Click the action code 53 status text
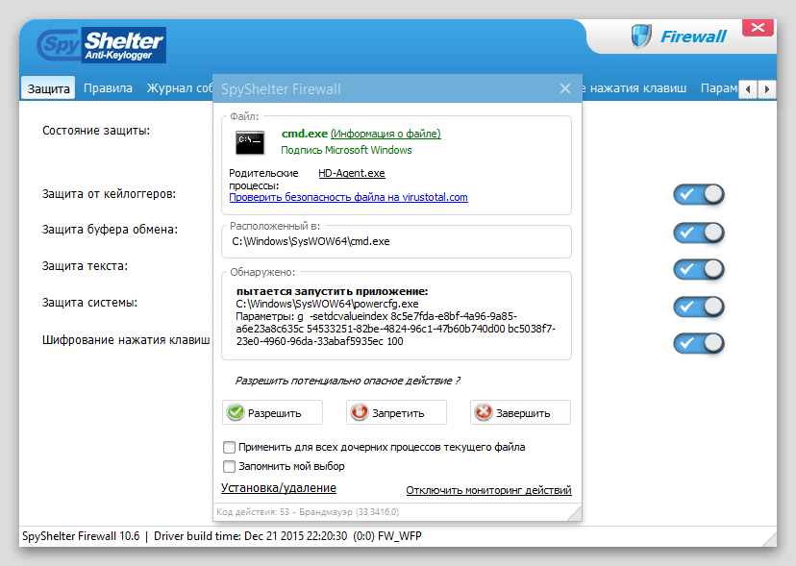The image size is (796, 566). click(x=308, y=512)
